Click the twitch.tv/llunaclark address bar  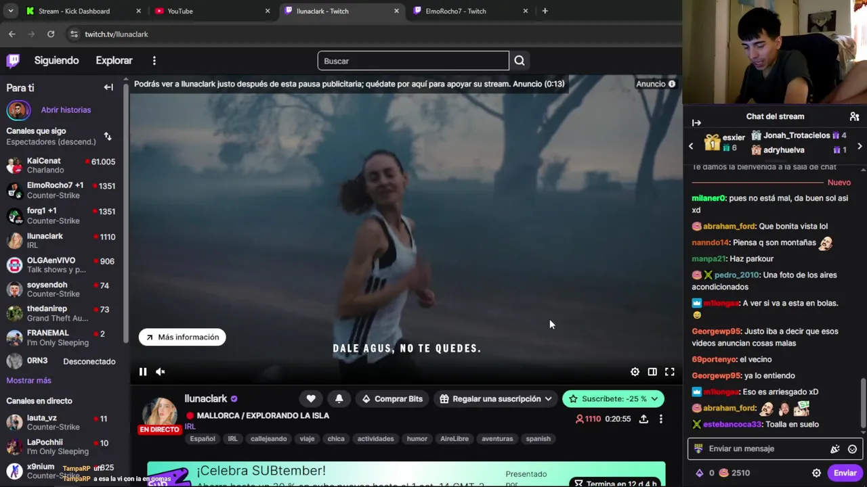117,34
